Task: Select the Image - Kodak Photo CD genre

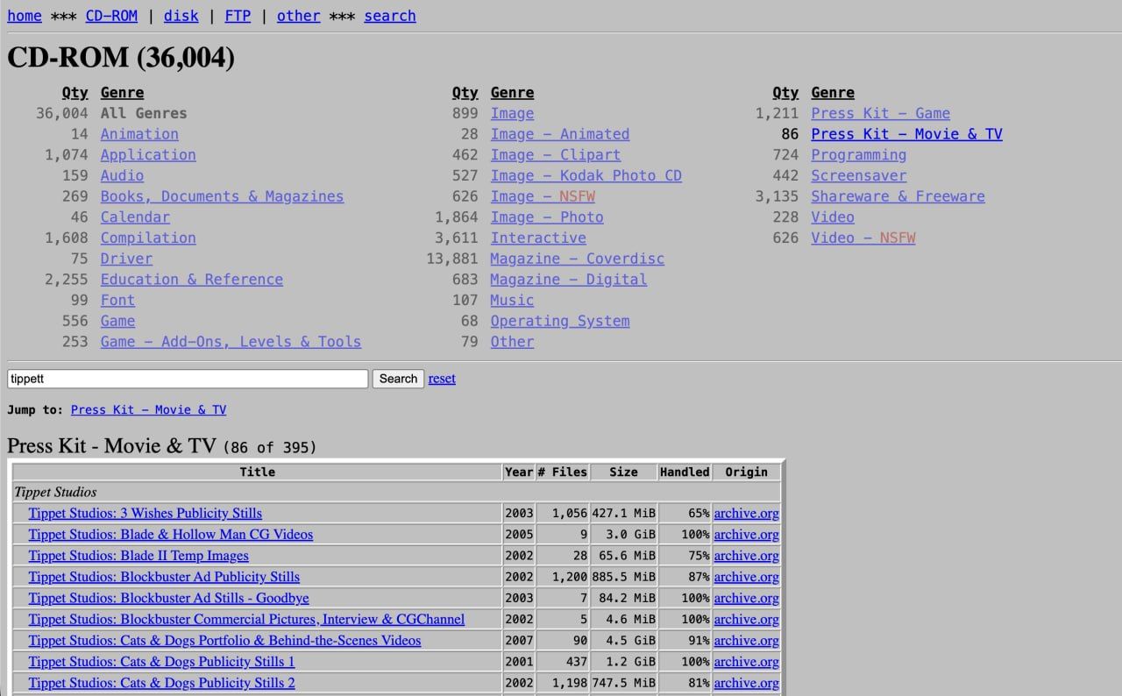Action: point(586,175)
